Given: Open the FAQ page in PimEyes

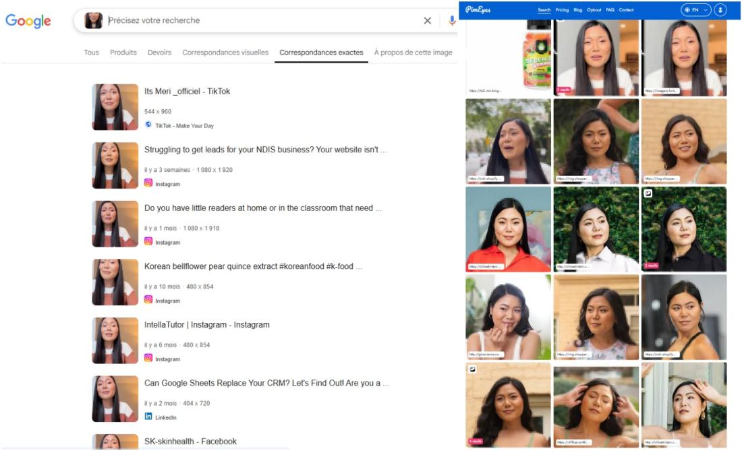Looking at the screenshot, I should tap(610, 10).
